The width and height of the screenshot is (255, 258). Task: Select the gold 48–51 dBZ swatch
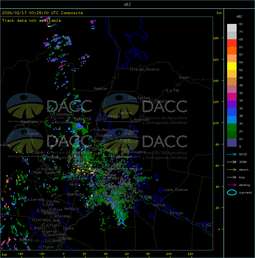[232, 74]
